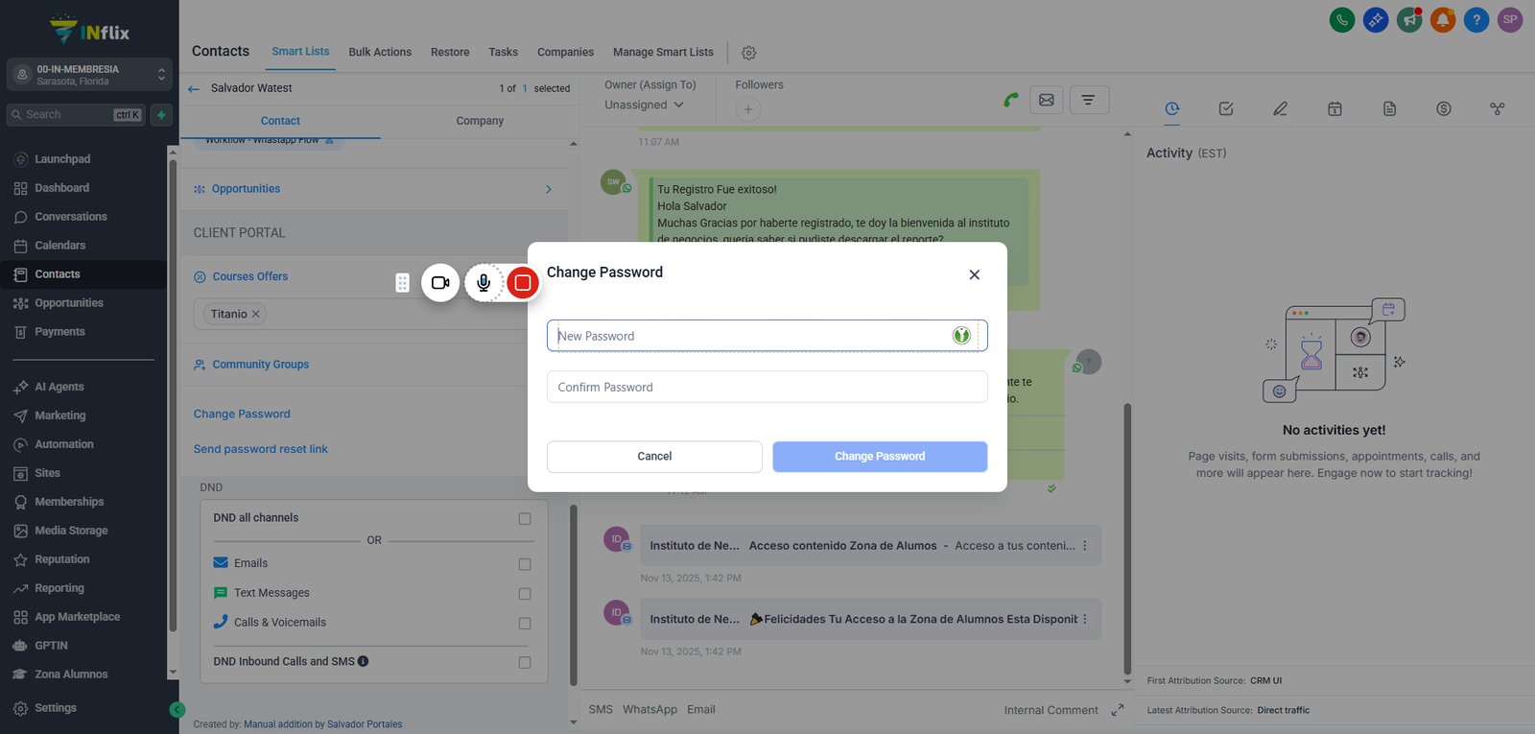Open the Activity clock icon in right panel

pos(1172,108)
